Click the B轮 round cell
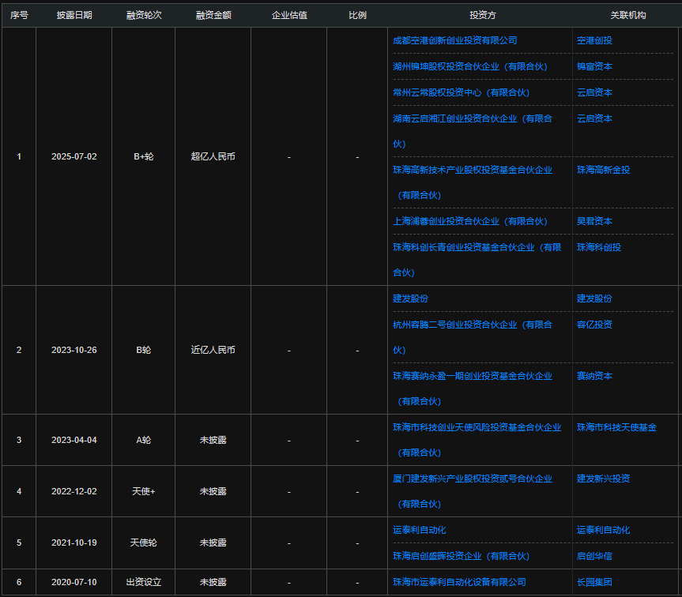The height and width of the screenshot is (597, 682). [144, 350]
